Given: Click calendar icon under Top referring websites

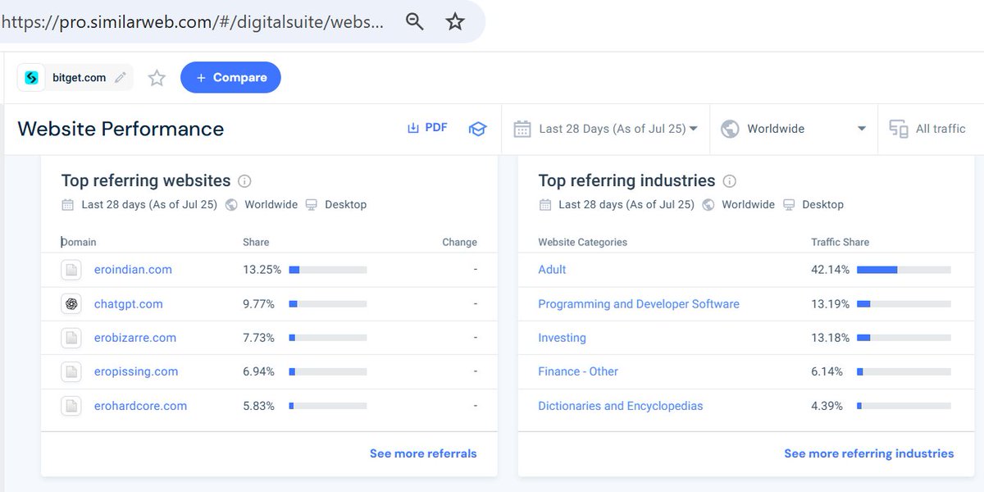Looking at the screenshot, I should coord(68,205).
